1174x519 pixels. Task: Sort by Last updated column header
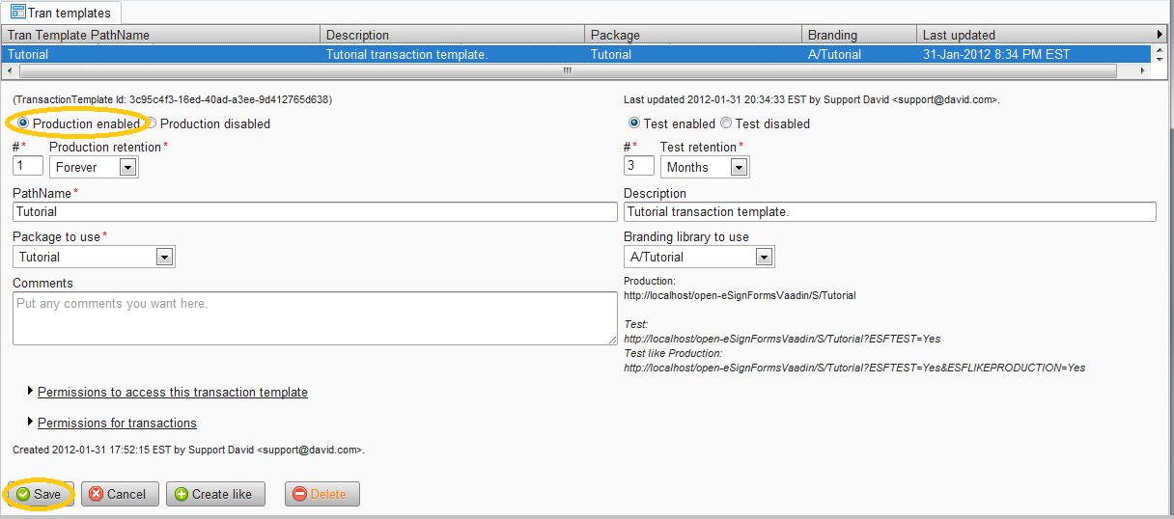(1033, 35)
